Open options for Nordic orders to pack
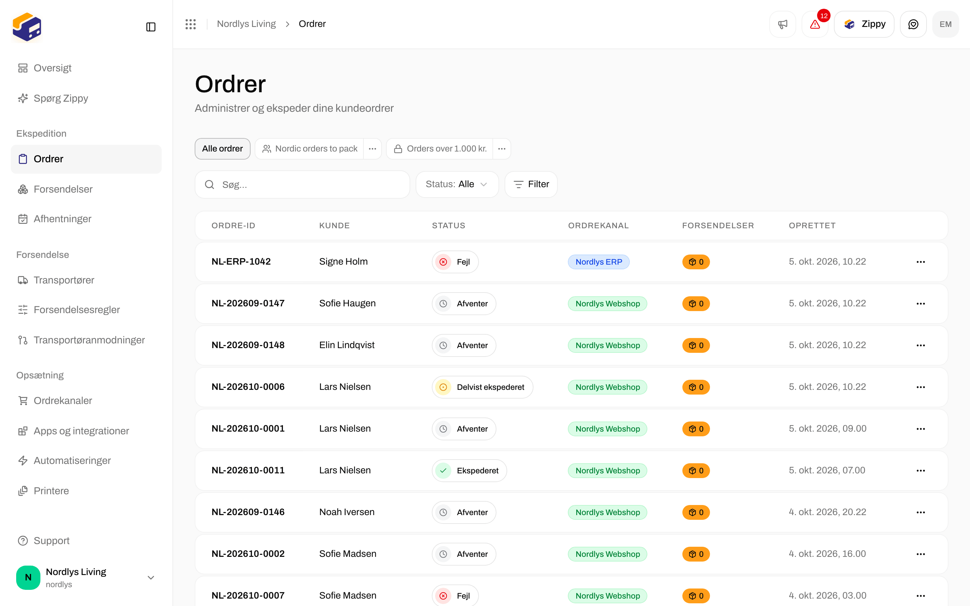970x606 pixels. [373, 149]
